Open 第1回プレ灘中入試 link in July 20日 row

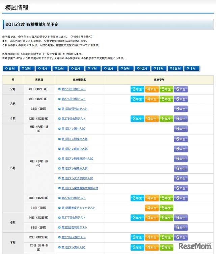[73, 247]
